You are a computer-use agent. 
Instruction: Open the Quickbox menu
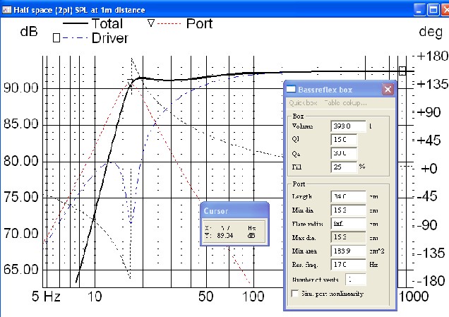[304, 103]
